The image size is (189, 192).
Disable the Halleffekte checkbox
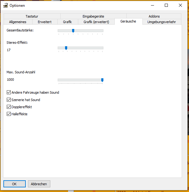point(9,114)
